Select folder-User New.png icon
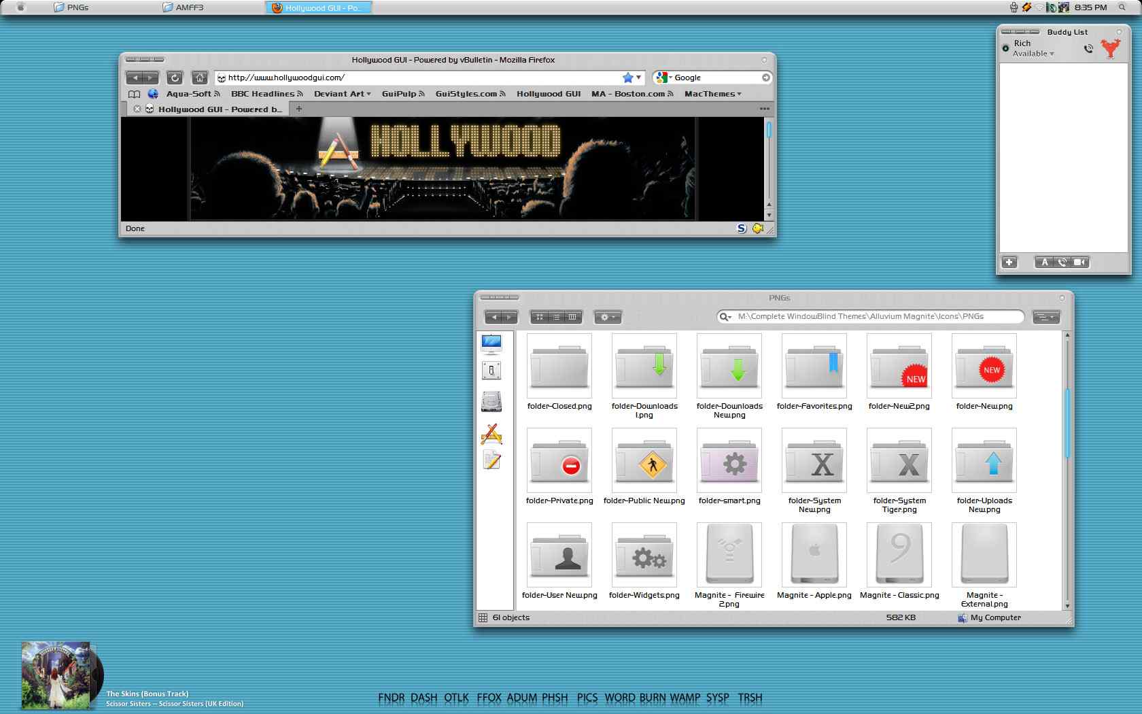The width and height of the screenshot is (1142, 714). point(559,555)
